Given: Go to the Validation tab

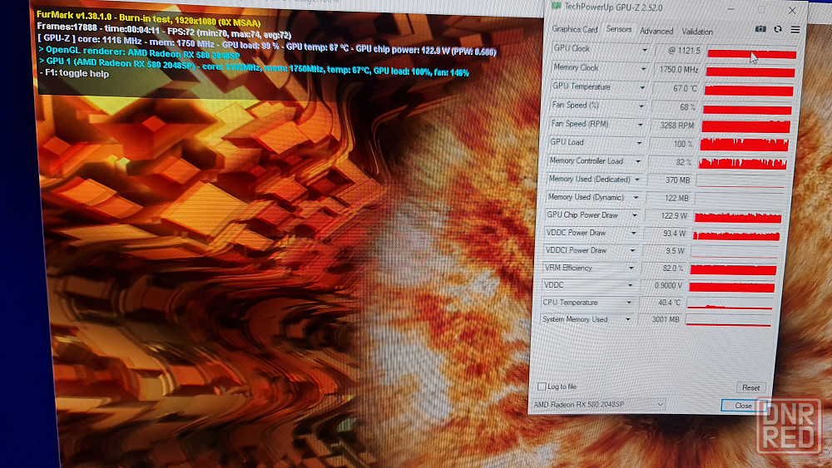Looking at the screenshot, I should pos(697,32).
